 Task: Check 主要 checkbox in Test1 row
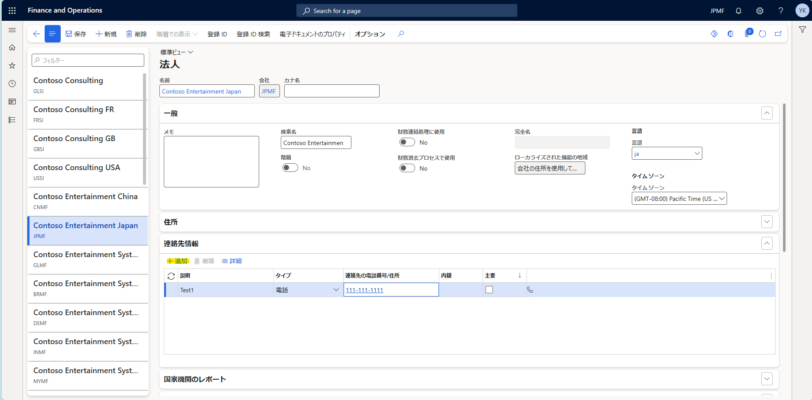tap(489, 290)
